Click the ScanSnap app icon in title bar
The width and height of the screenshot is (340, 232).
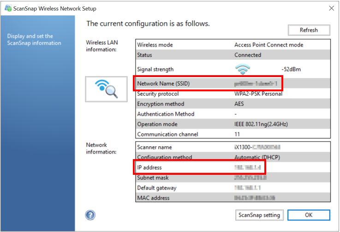8,8
